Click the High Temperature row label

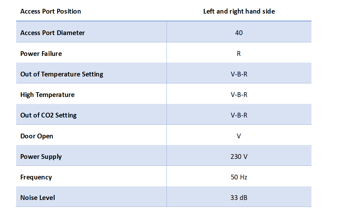pyautogui.click(x=47, y=95)
